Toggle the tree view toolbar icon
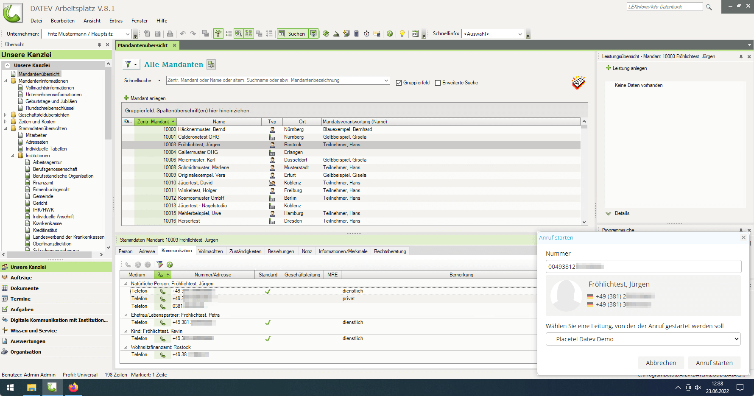 tap(218, 33)
